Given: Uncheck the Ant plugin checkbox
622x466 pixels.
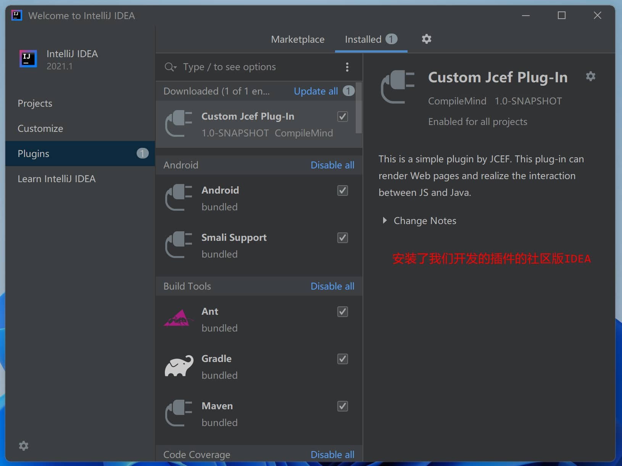Looking at the screenshot, I should pos(343,311).
